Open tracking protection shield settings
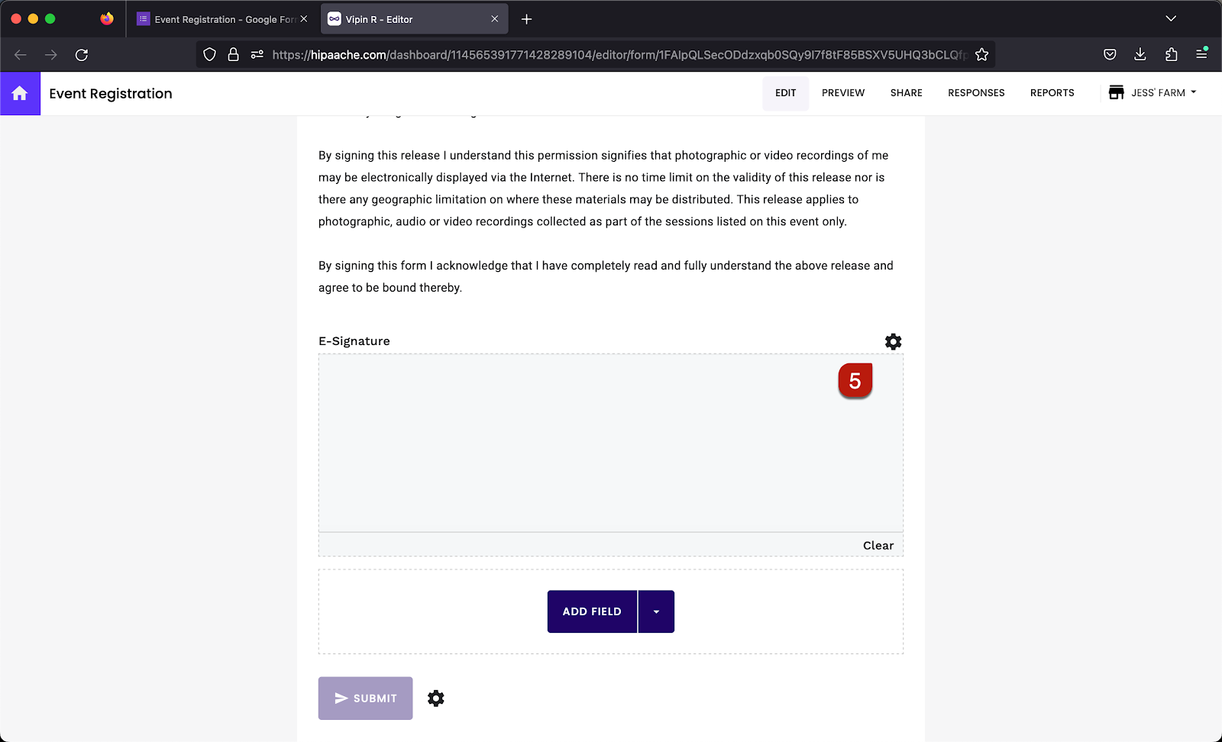The image size is (1222, 742). (x=209, y=54)
